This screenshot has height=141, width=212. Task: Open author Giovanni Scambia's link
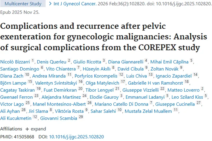click(x=60, y=119)
